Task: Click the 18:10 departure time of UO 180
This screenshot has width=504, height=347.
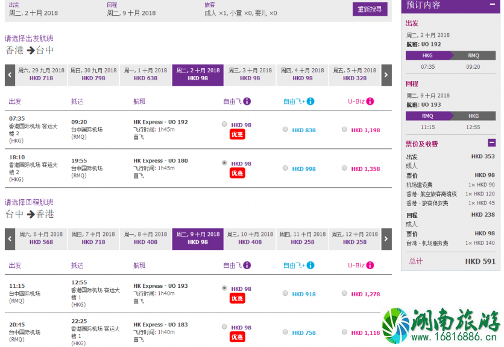Action: tap(17, 158)
